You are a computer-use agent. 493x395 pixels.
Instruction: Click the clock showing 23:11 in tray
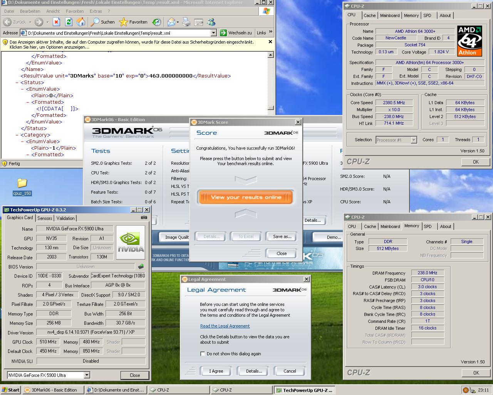(483, 390)
